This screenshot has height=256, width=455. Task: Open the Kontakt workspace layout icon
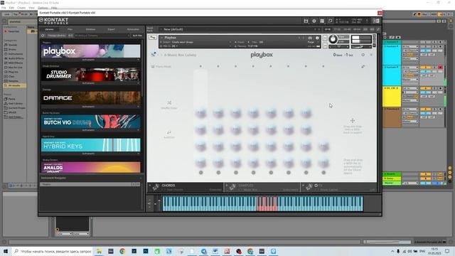pyautogui.click(x=322, y=21)
